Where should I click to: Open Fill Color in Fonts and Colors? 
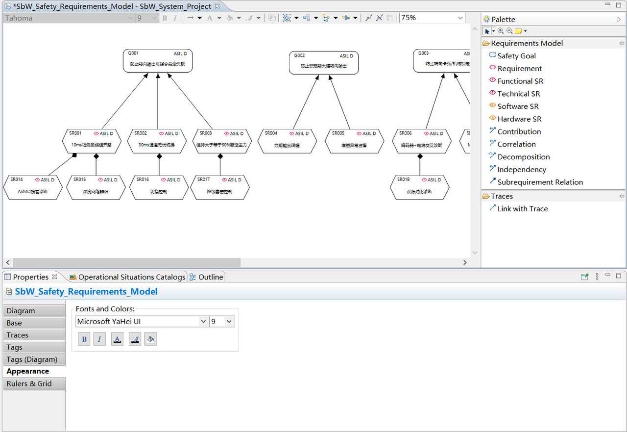pyautogui.click(x=150, y=339)
